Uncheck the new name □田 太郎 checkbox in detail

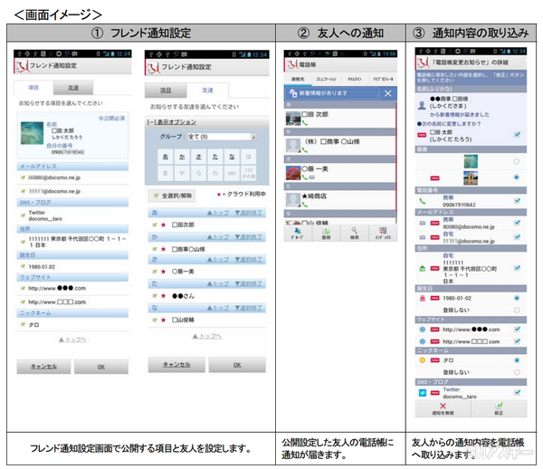(517, 135)
